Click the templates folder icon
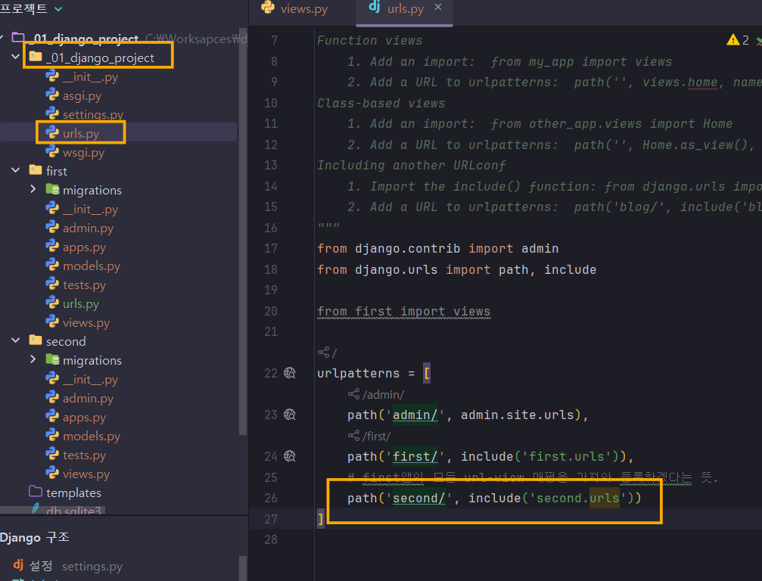The image size is (762, 581). (36, 492)
